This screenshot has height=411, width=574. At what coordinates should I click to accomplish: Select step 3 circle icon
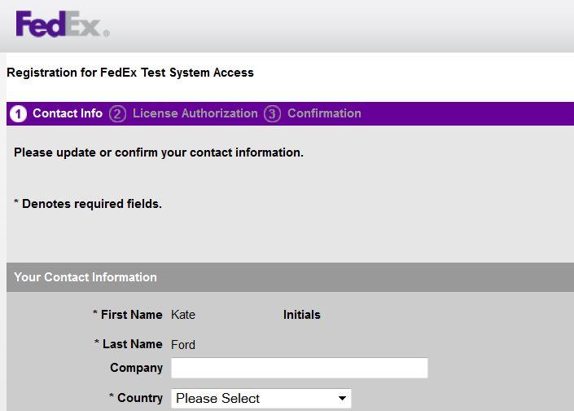coord(272,113)
